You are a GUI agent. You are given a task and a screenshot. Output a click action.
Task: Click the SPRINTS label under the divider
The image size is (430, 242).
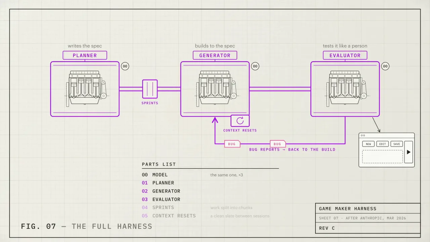click(150, 103)
